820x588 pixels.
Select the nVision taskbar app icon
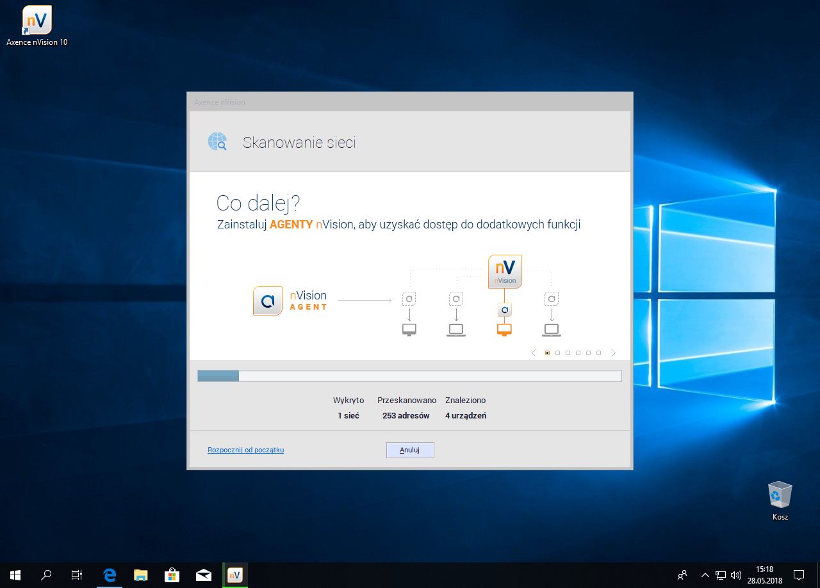pyautogui.click(x=235, y=575)
